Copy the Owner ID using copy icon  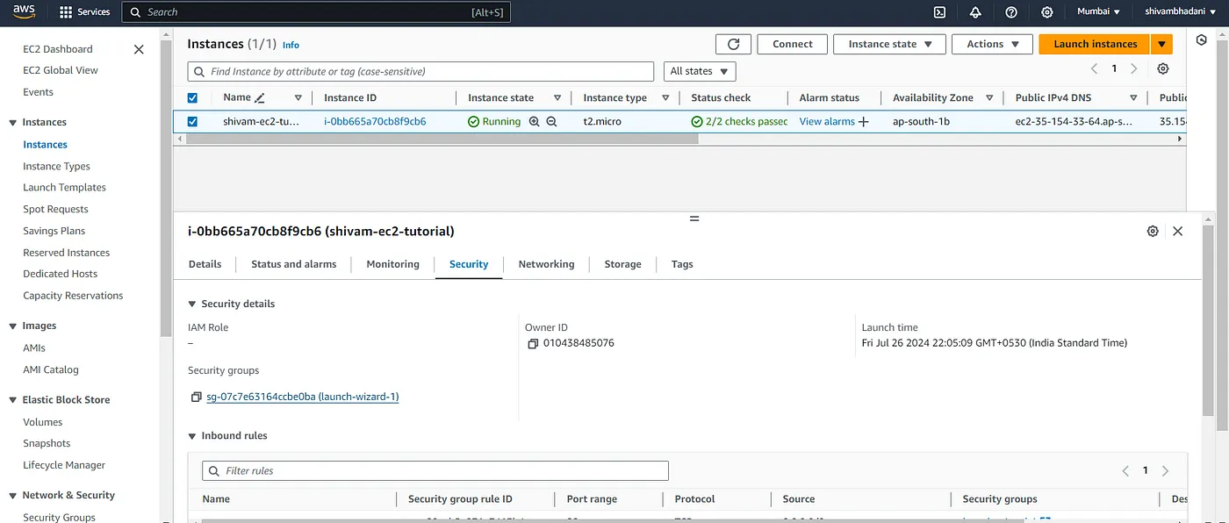532,343
